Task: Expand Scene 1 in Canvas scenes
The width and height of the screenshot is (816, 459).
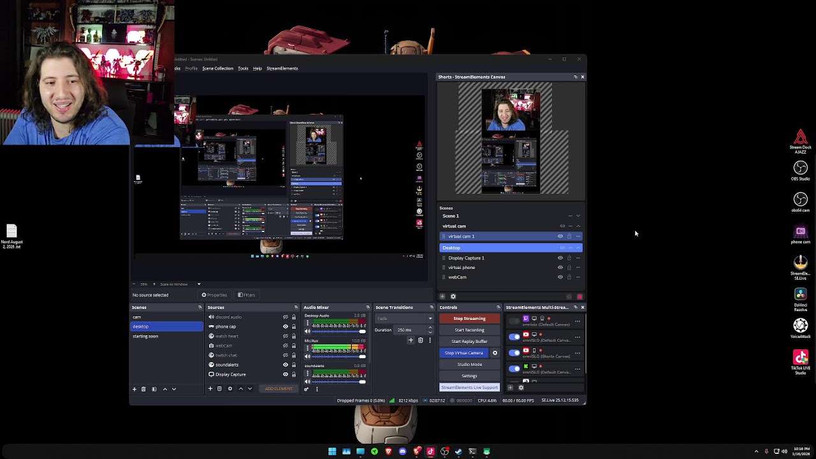Action: click(578, 216)
